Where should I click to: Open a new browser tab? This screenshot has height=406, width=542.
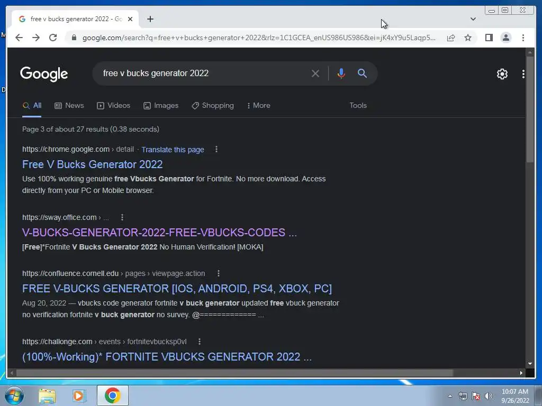tap(150, 19)
